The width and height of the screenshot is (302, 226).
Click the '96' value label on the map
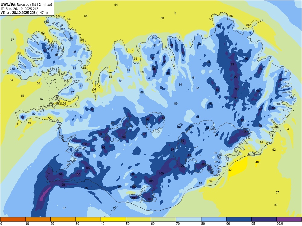click(168, 74)
